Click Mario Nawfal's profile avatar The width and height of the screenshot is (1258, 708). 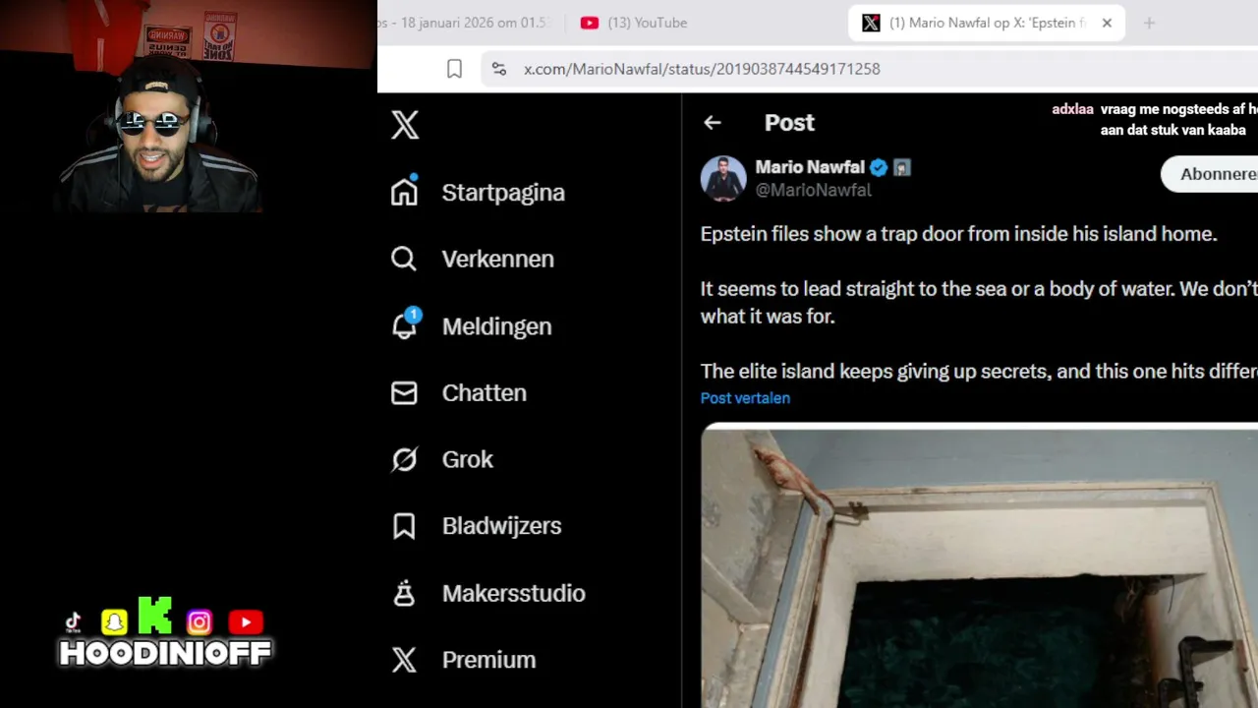[723, 178]
